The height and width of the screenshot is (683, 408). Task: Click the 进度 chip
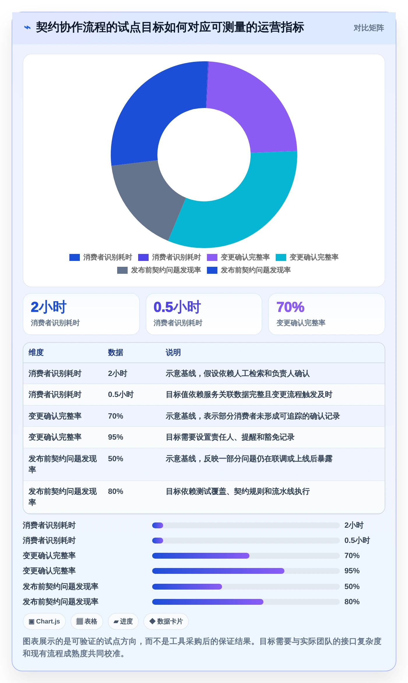coord(123,621)
